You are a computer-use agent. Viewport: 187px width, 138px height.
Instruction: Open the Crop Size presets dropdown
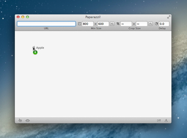click(x=150, y=24)
